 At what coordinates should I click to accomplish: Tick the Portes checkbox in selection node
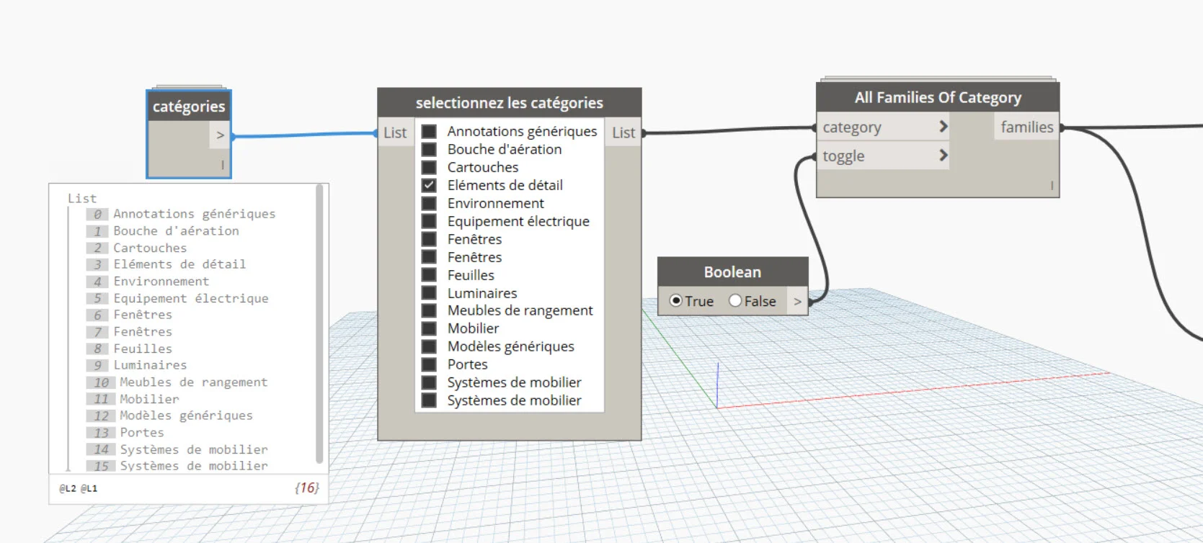pos(429,364)
